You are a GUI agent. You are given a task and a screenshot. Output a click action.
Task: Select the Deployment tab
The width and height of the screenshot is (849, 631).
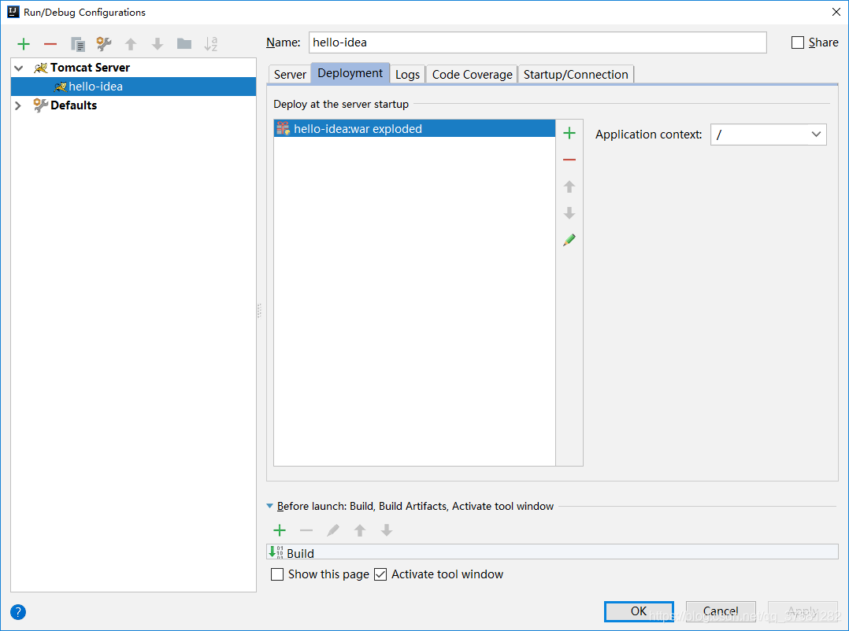click(350, 73)
